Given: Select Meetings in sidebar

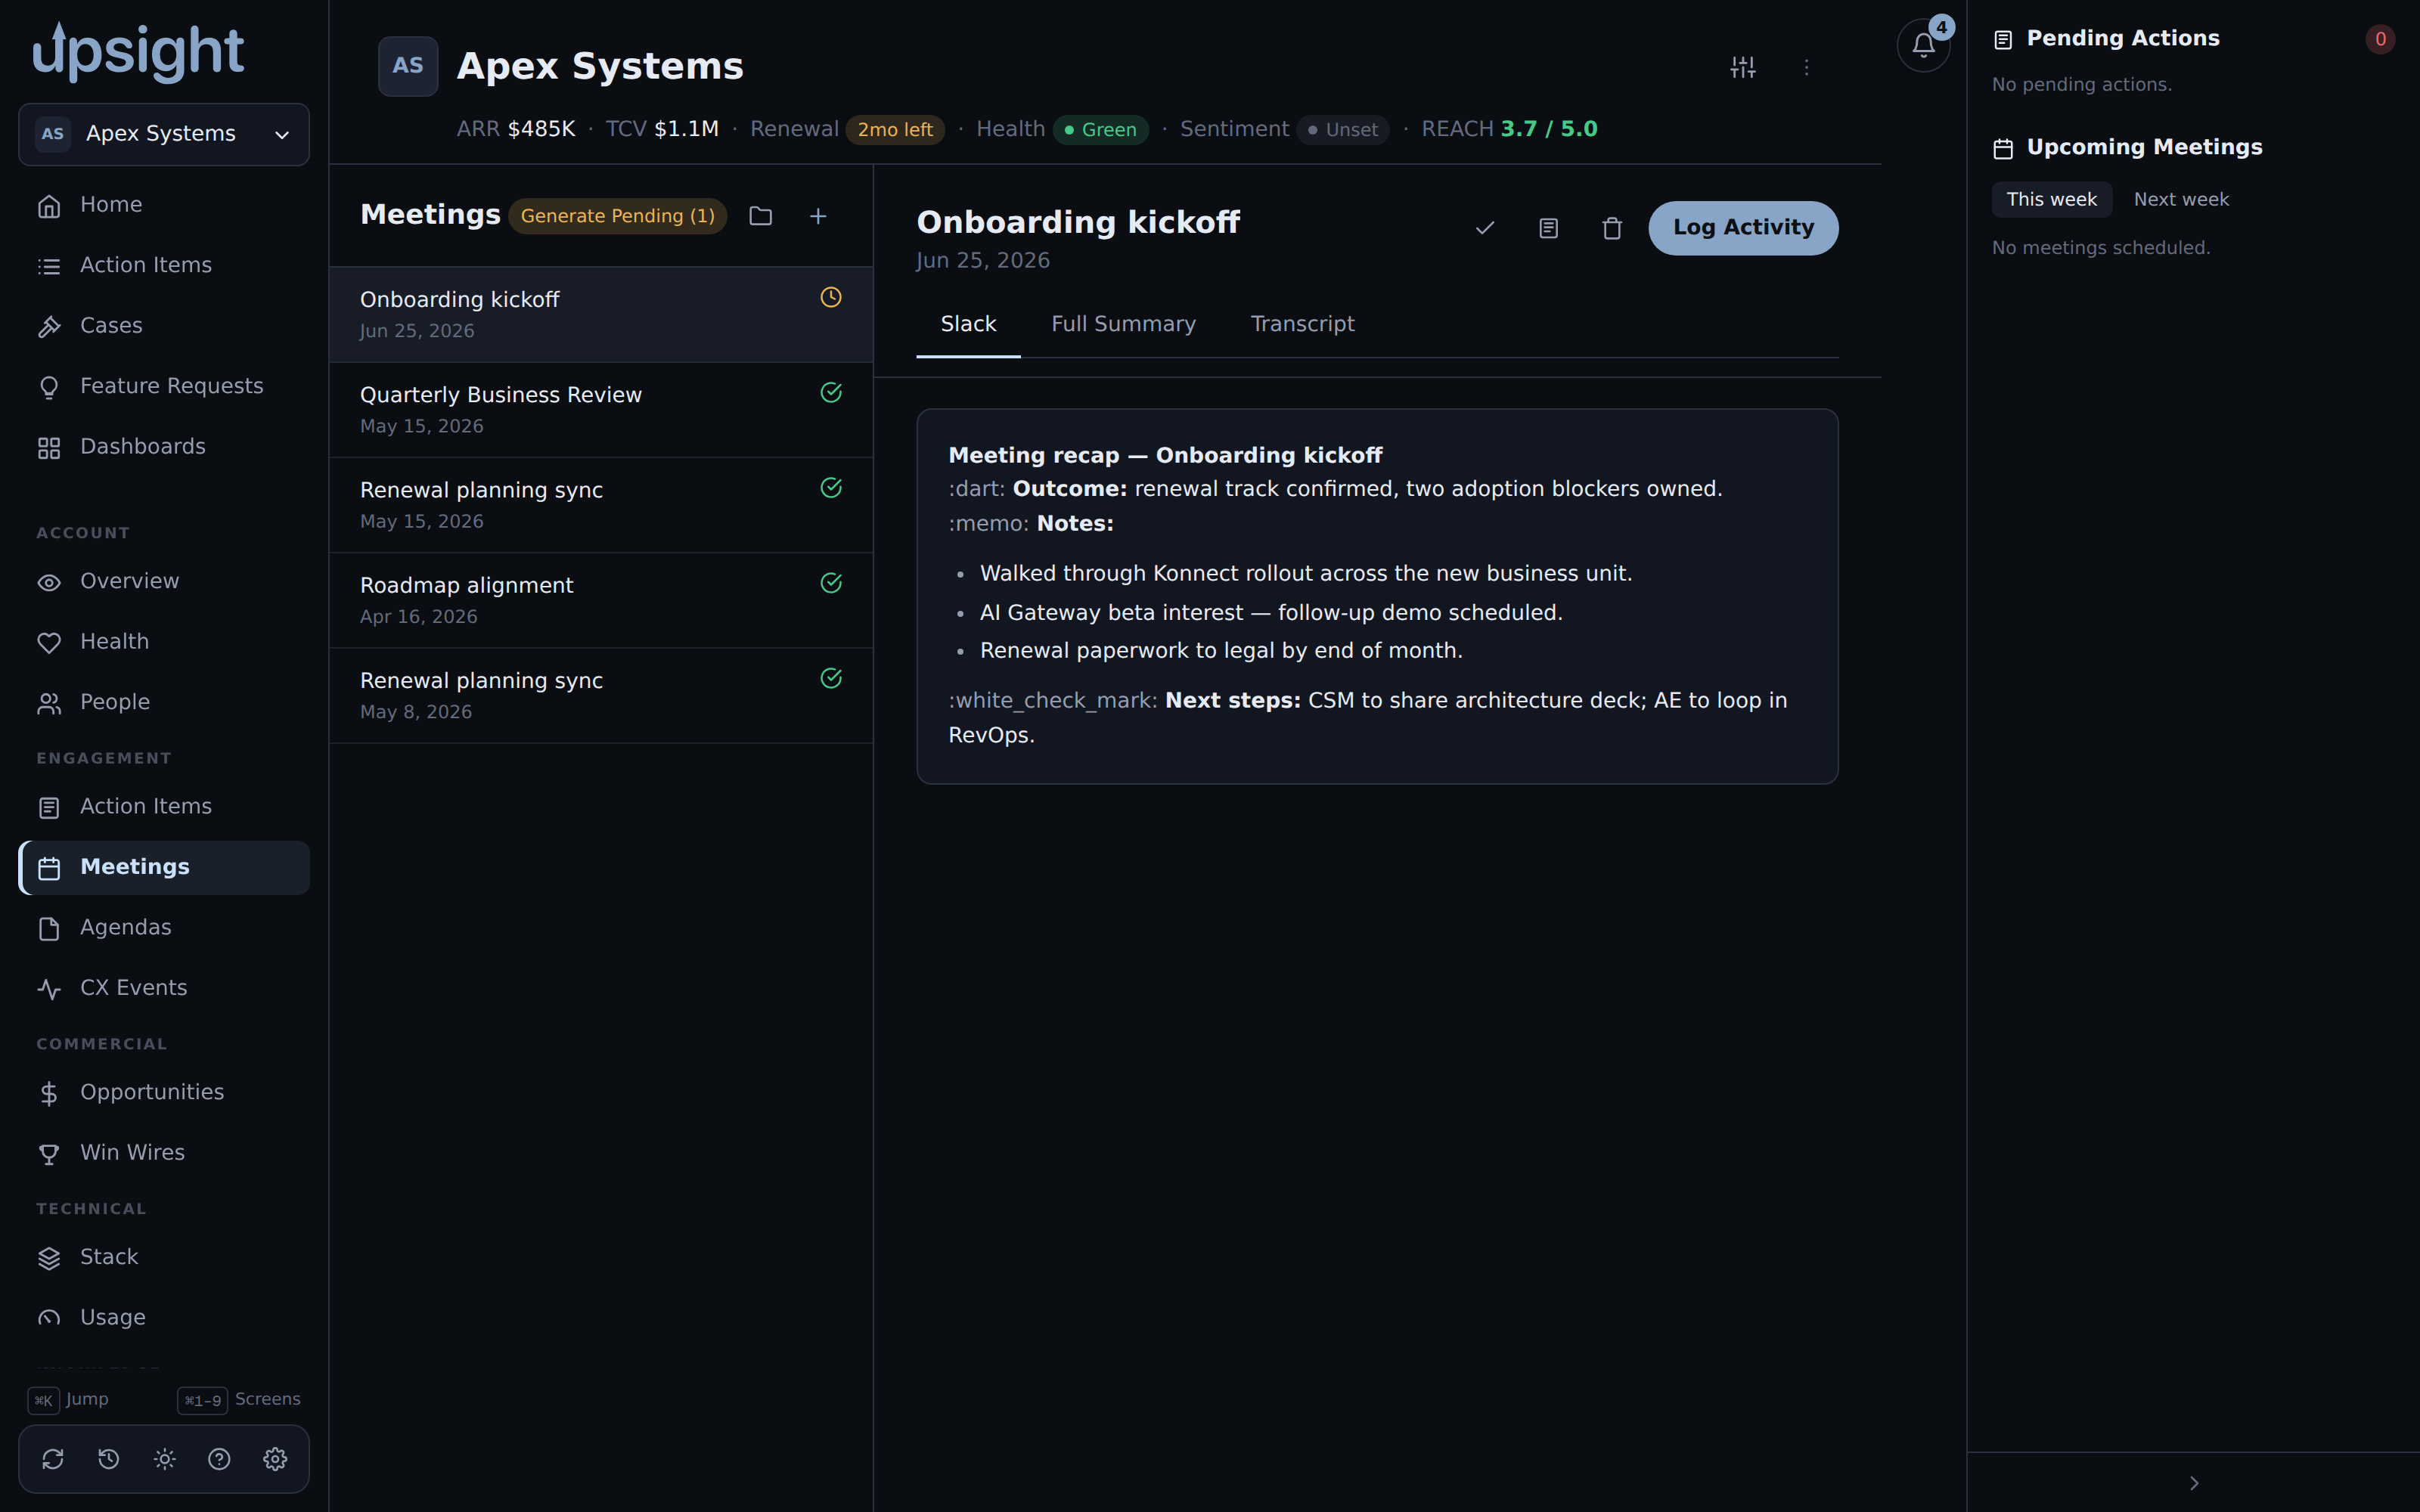Looking at the screenshot, I should pos(164,867).
